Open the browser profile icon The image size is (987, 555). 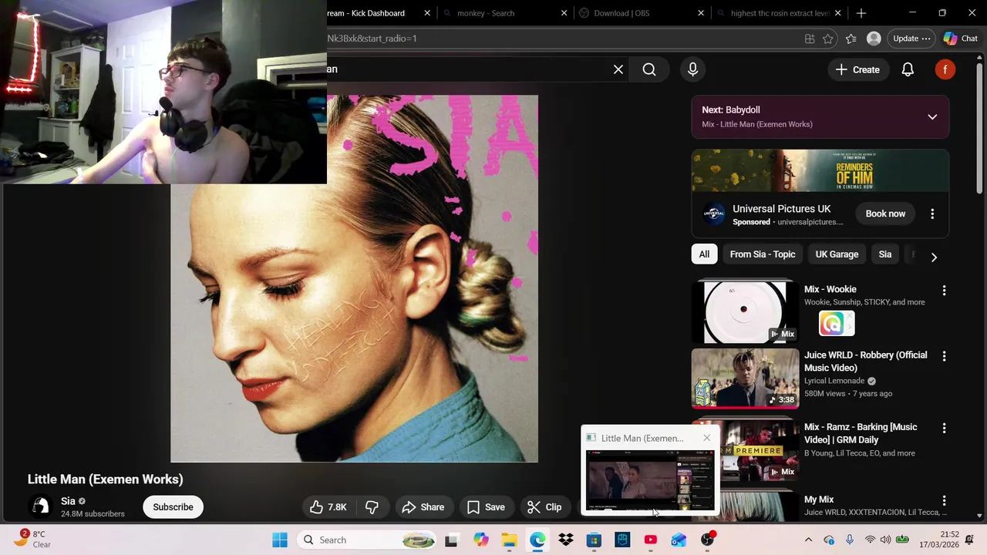[874, 39]
